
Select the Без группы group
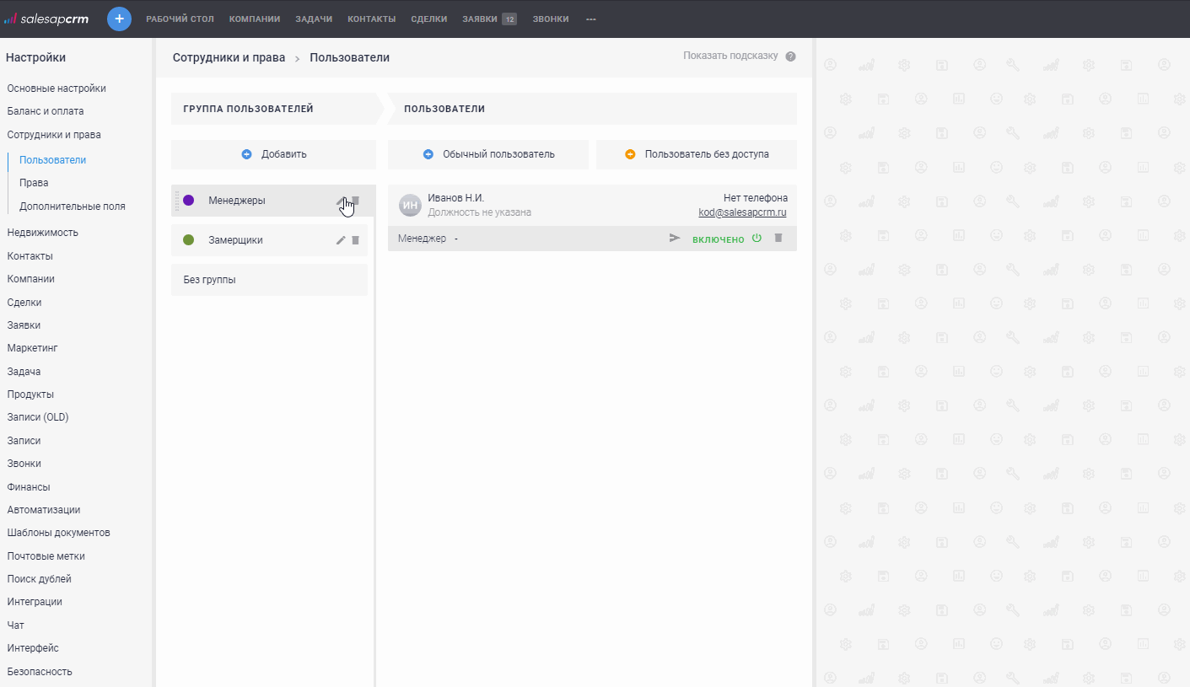269,280
